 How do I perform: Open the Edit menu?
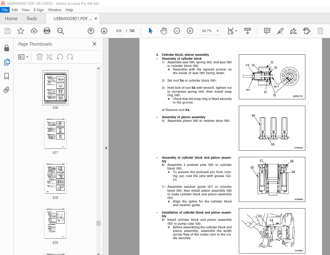15,10
